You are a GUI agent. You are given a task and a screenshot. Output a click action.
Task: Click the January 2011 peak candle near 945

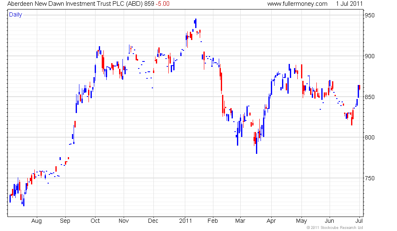(196, 23)
